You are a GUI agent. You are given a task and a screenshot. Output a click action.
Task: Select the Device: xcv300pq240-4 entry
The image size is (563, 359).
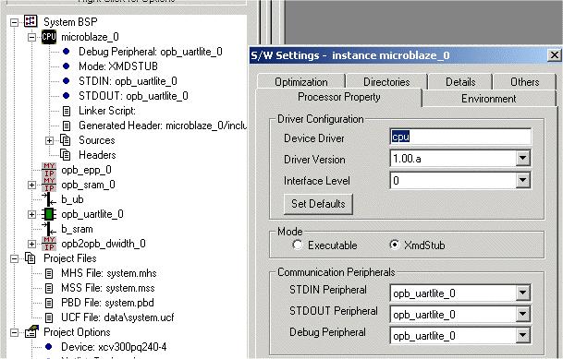(114, 347)
